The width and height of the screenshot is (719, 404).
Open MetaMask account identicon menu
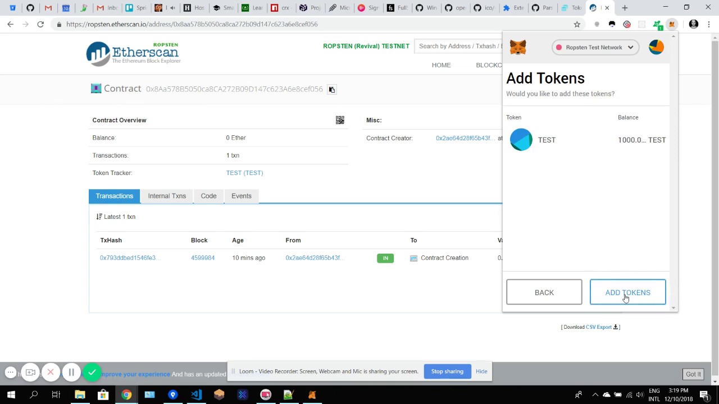[x=656, y=47]
